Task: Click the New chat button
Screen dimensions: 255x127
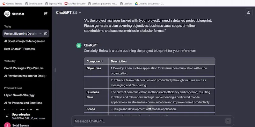Action: [x=18, y=14]
